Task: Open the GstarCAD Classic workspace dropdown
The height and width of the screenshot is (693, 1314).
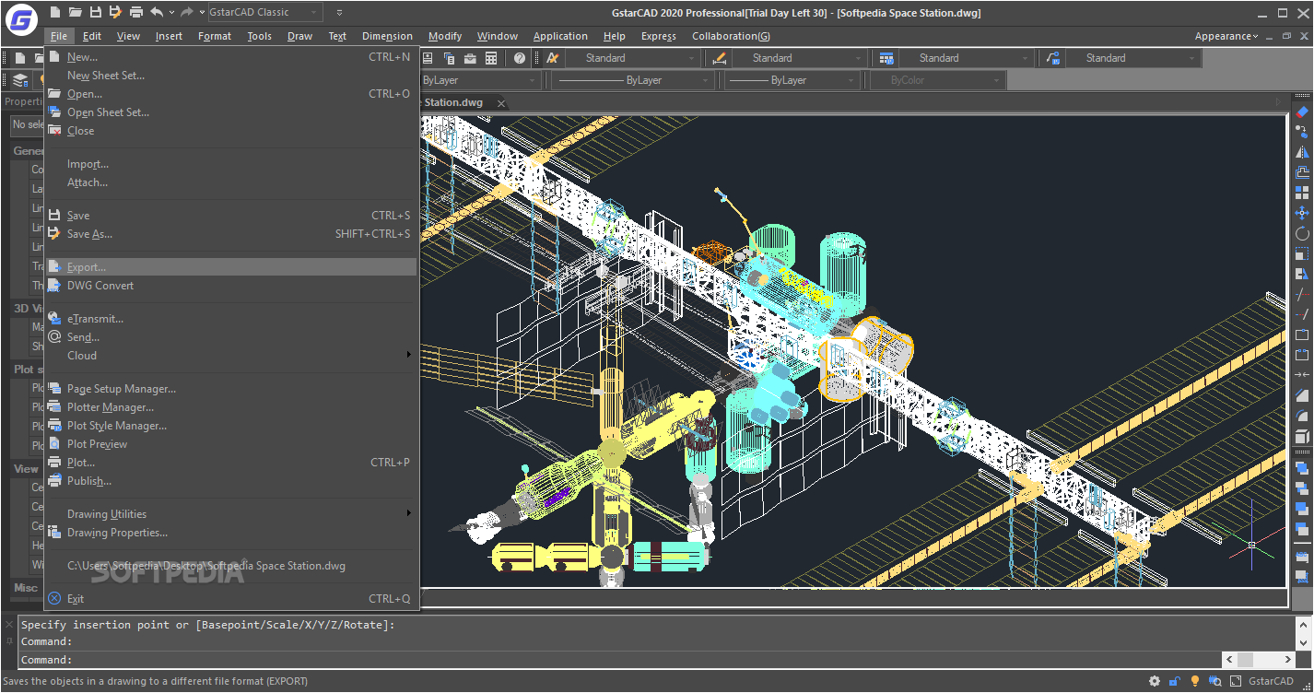Action: (x=264, y=12)
